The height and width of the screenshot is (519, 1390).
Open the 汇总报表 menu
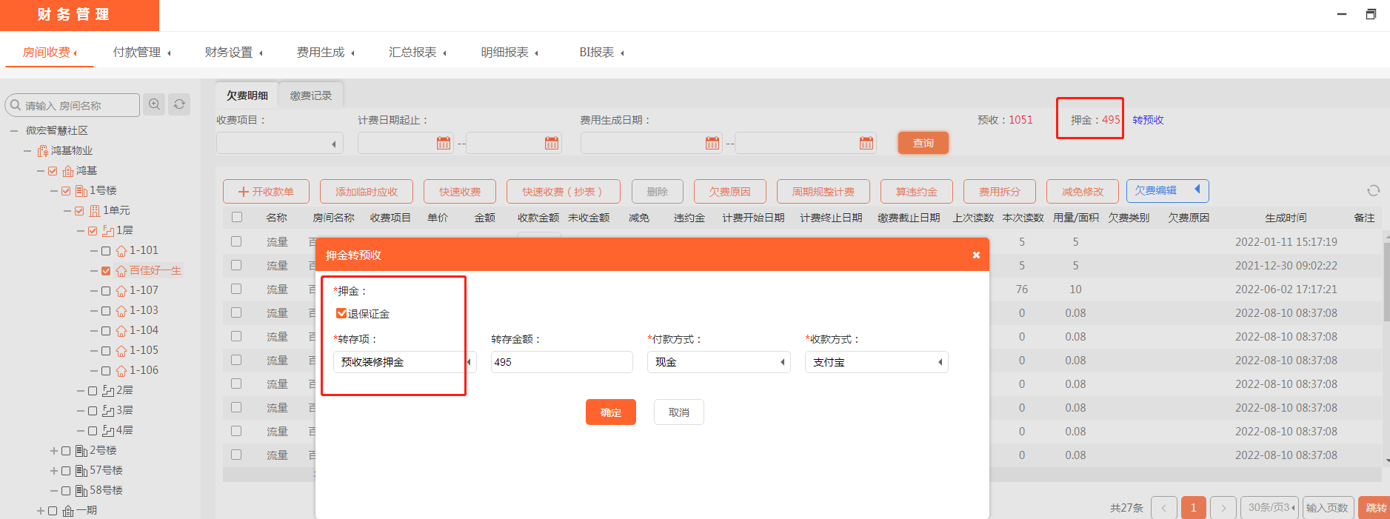417,53
